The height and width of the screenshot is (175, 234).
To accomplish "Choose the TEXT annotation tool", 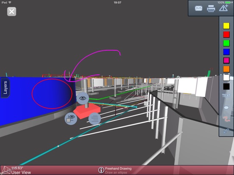I will pos(226,96).
